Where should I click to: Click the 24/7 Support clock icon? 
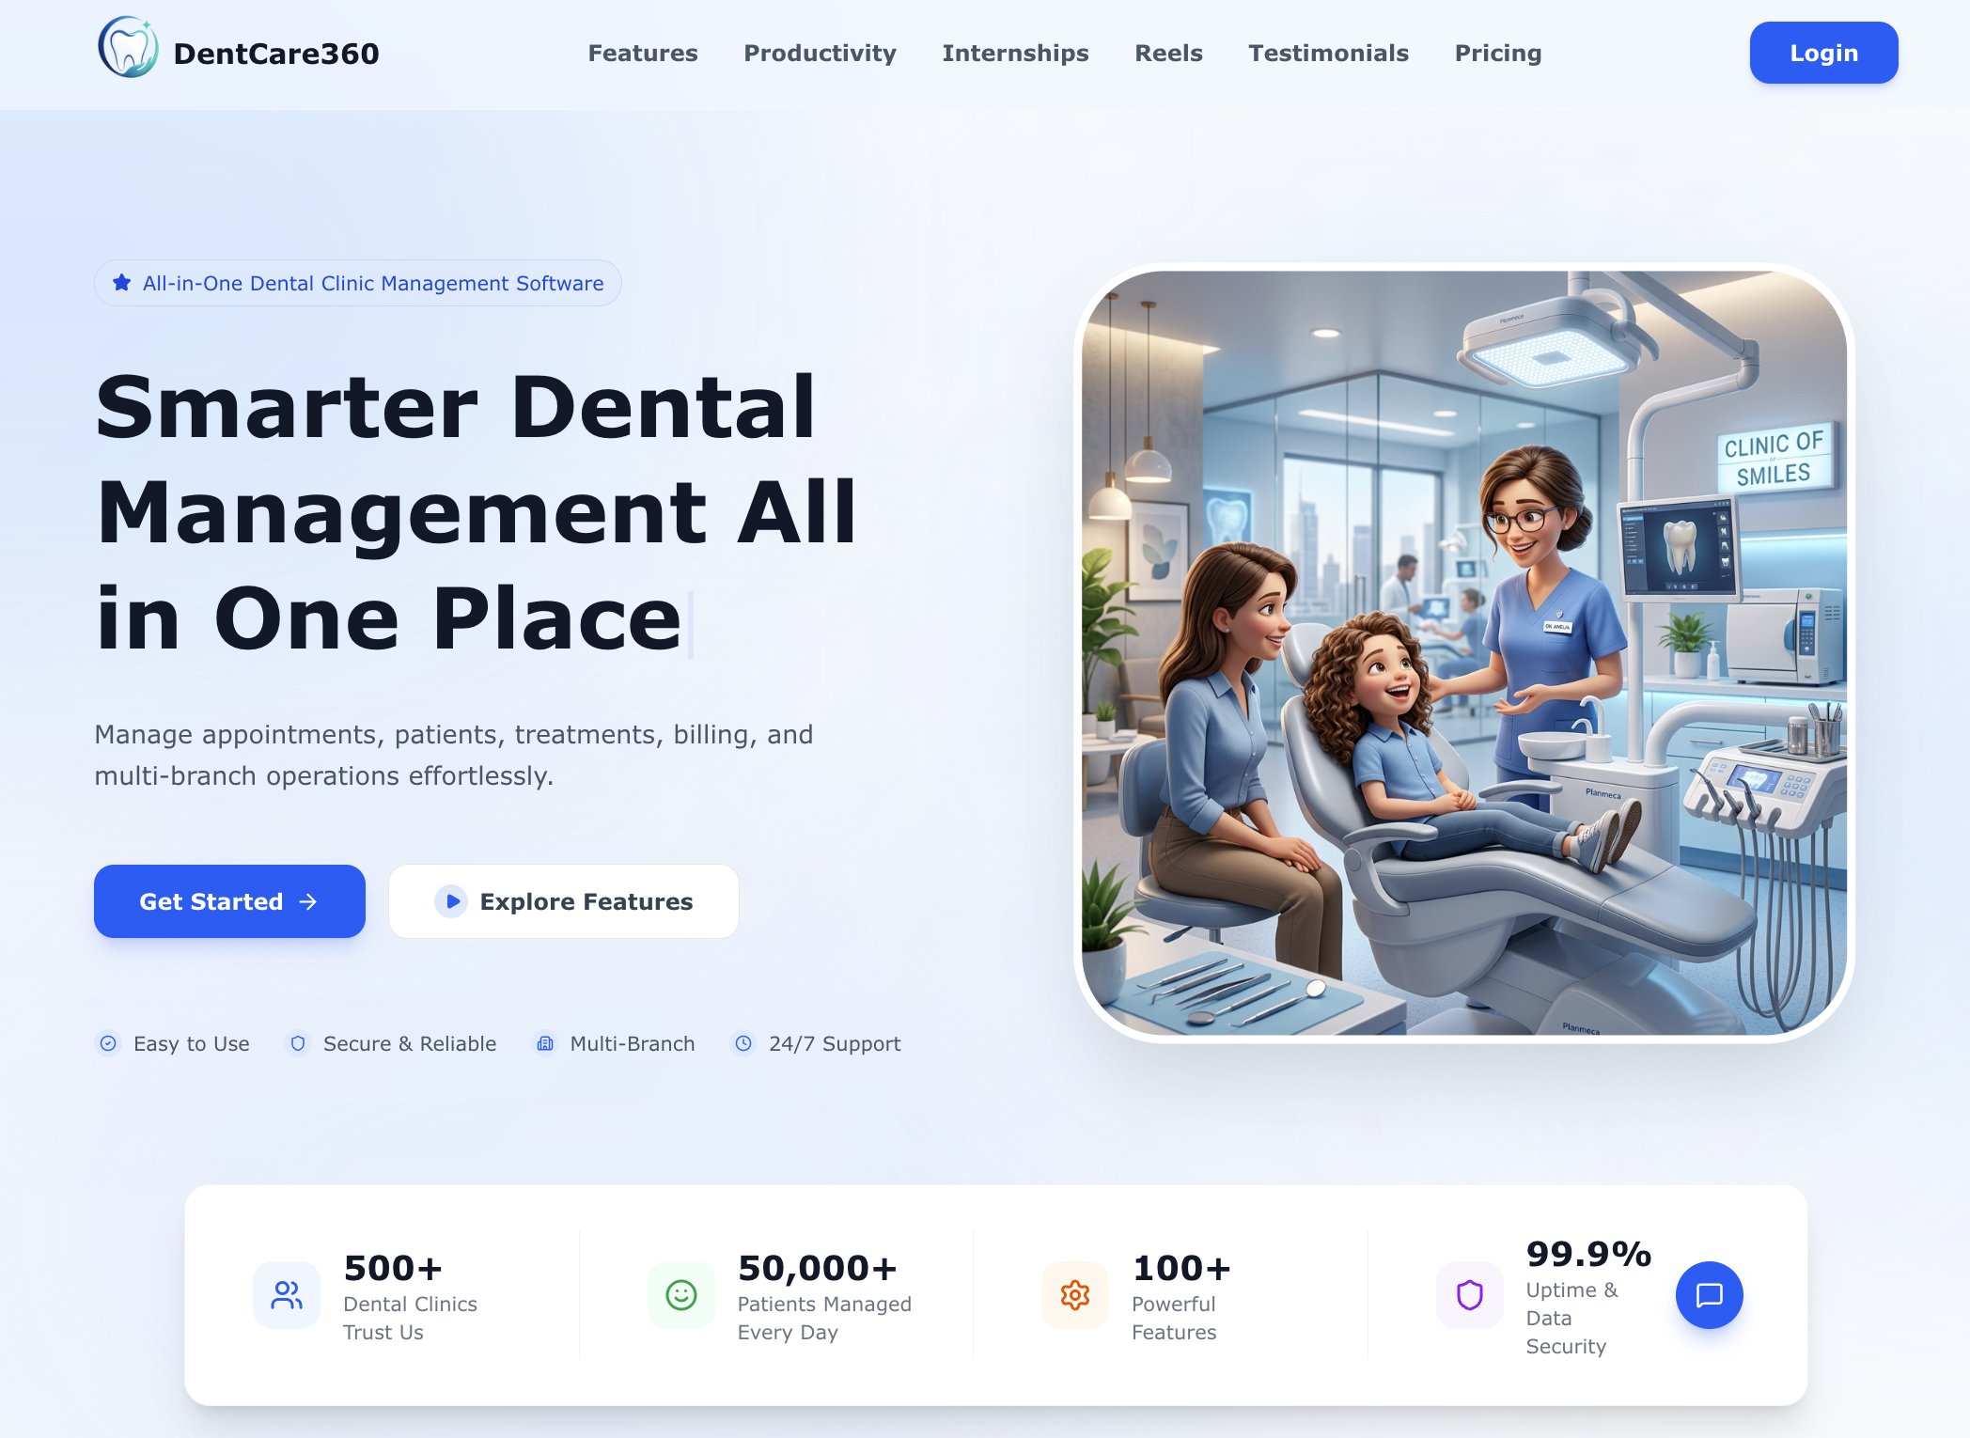coord(743,1043)
